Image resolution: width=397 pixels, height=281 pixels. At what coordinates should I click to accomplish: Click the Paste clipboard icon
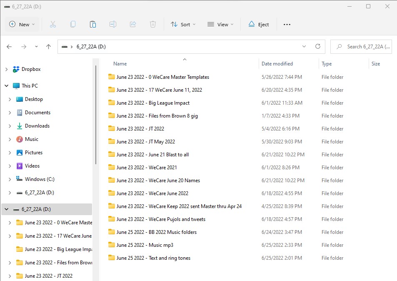pos(92,24)
